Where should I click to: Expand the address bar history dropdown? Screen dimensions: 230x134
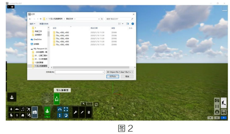pyautogui.click(x=99, y=19)
